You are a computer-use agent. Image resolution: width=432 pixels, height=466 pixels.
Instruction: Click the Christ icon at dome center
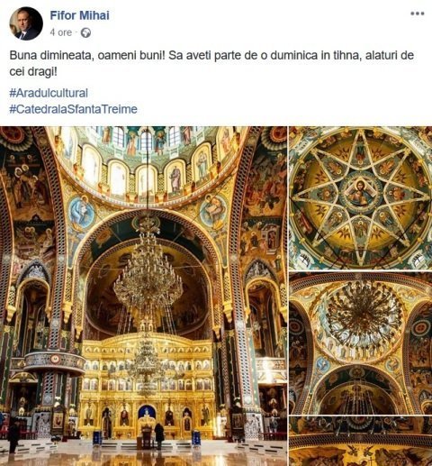(360, 192)
